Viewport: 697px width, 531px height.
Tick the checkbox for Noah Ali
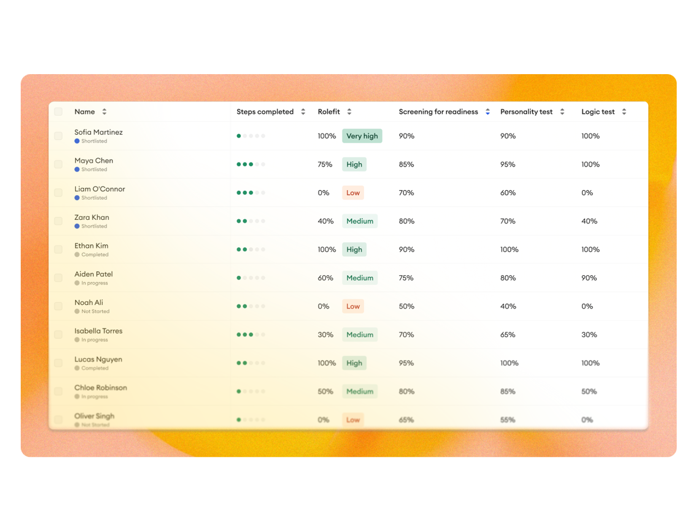(58, 307)
